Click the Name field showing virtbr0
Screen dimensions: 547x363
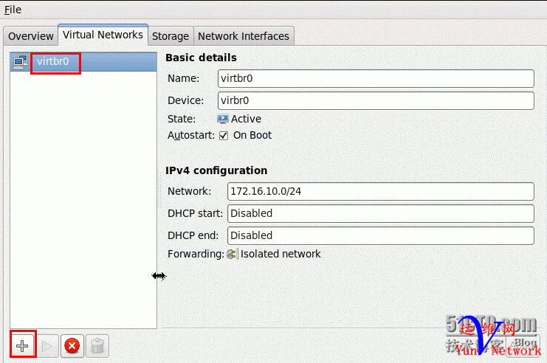tap(376, 78)
